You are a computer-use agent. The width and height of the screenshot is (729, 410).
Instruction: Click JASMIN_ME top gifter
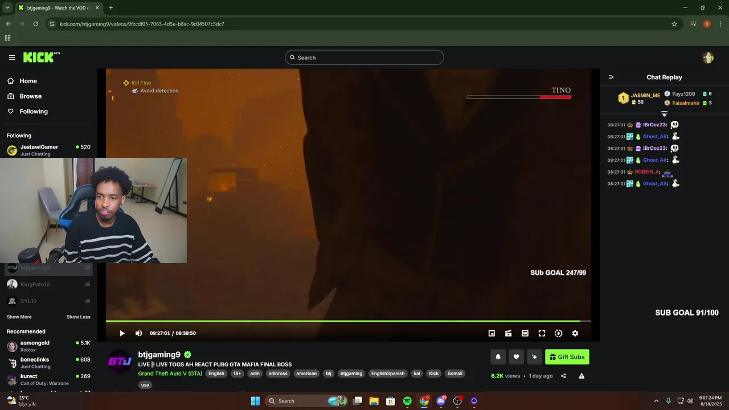coord(645,96)
